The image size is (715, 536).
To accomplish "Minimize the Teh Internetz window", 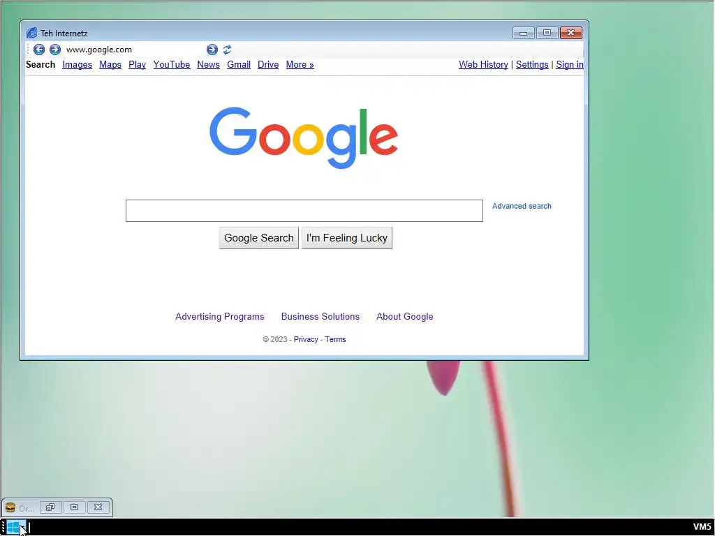I will pyautogui.click(x=524, y=33).
